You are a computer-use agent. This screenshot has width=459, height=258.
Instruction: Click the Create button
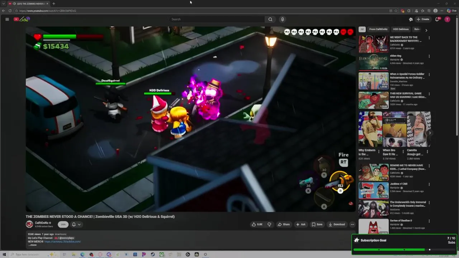pyautogui.click(x=423, y=19)
